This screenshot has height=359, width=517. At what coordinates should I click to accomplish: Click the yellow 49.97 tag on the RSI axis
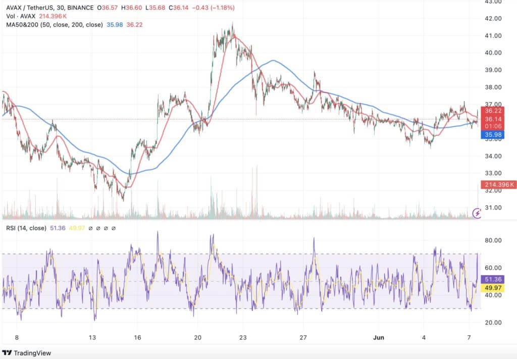click(493, 288)
